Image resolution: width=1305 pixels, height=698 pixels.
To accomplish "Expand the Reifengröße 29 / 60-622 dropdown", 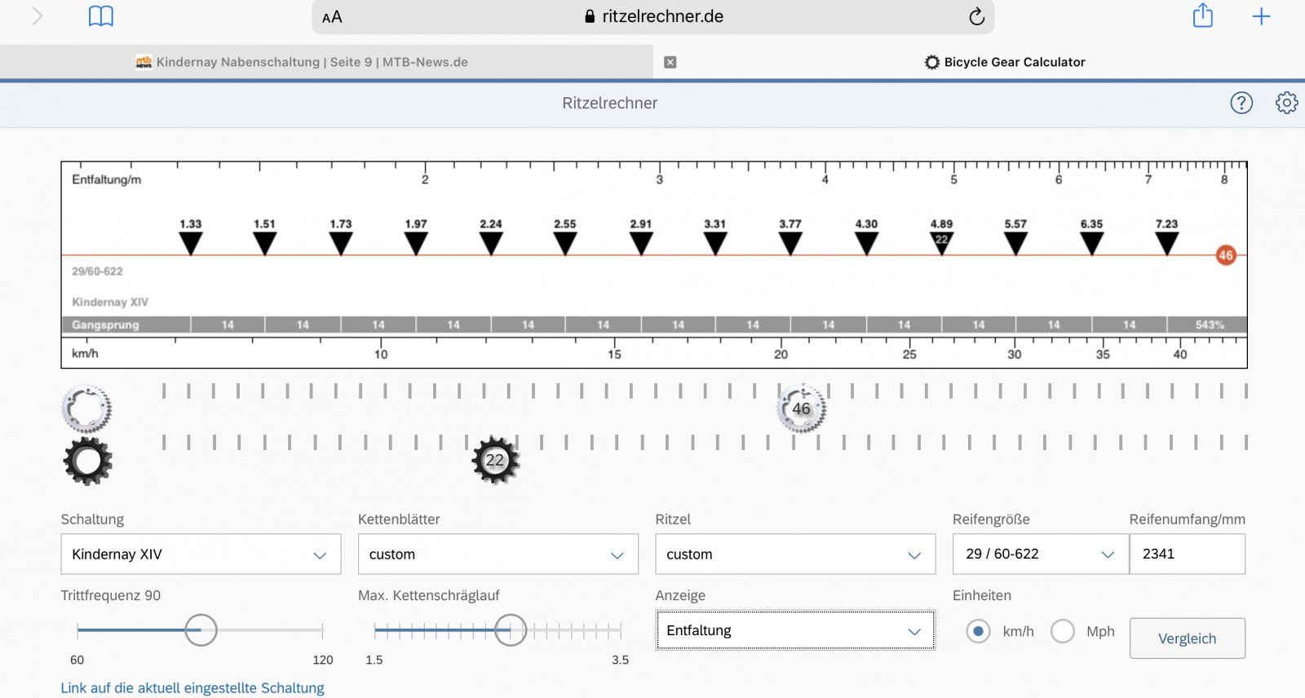I will point(1040,554).
